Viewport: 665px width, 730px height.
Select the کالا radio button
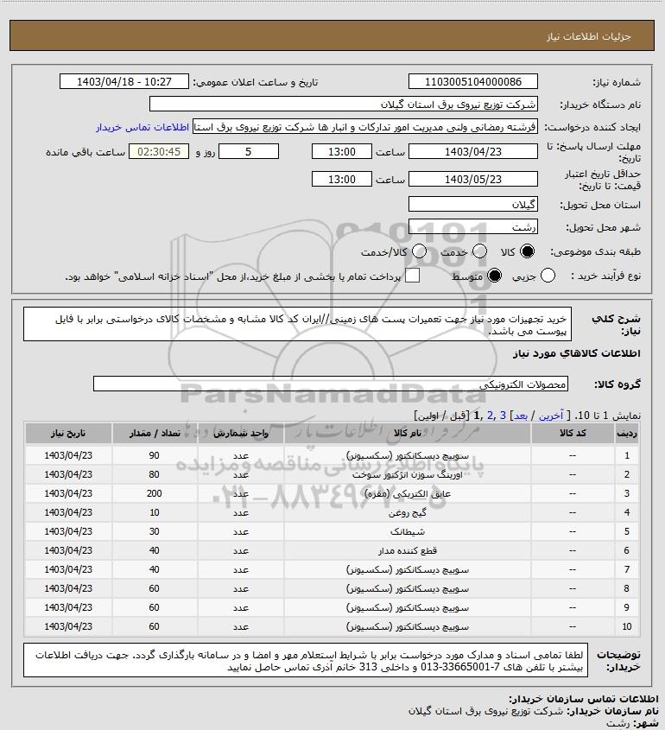point(528,252)
